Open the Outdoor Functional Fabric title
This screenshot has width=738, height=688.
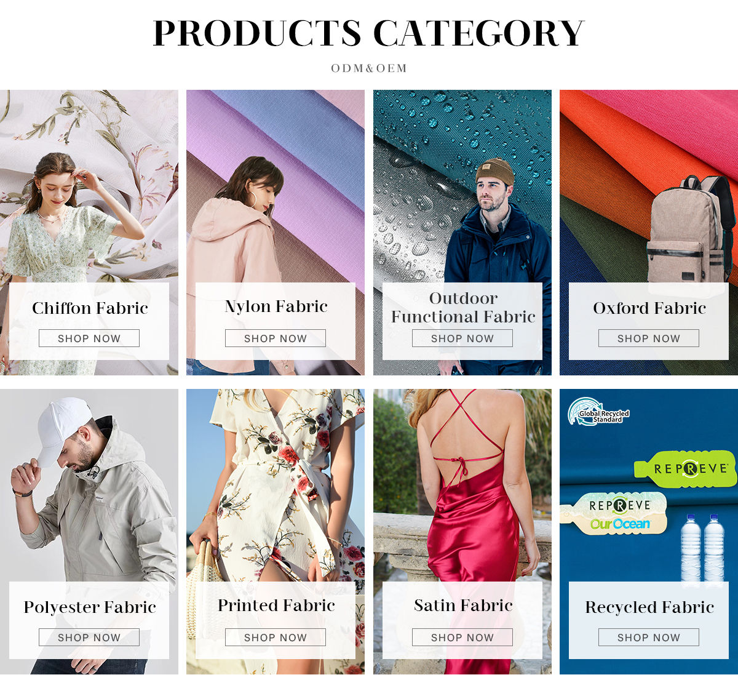(x=463, y=307)
